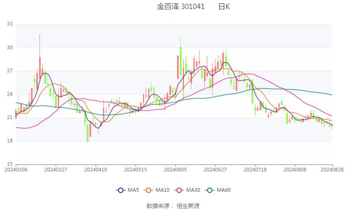Image resolution: width=346 pixels, height=210 pixels.
Task: Click the 金百泽 301041 chart title
Action: [x=181, y=6]
